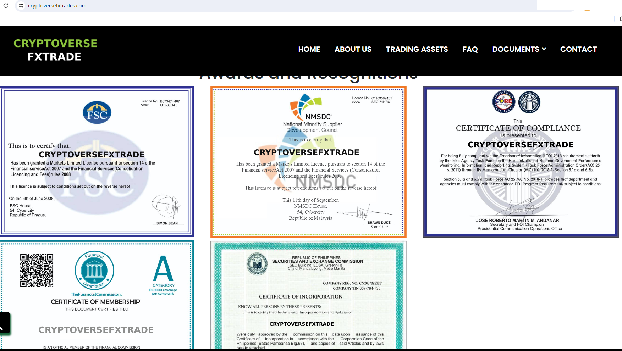
Task: Click 'CERTIFICATE OF MEMBERSHIP' heading
Action: [x=95, y=302]
